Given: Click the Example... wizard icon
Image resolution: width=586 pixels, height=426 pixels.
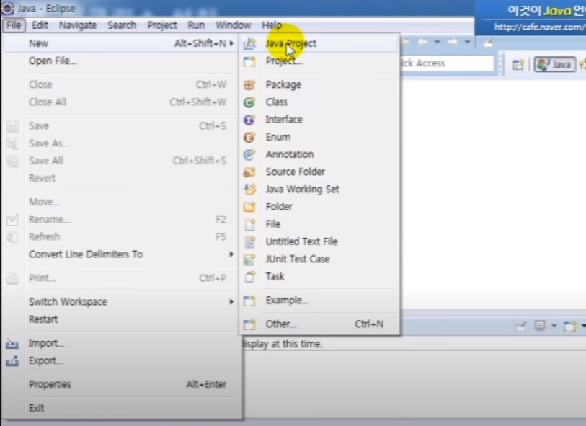Looking at the screenshot, I should [249, 301].
